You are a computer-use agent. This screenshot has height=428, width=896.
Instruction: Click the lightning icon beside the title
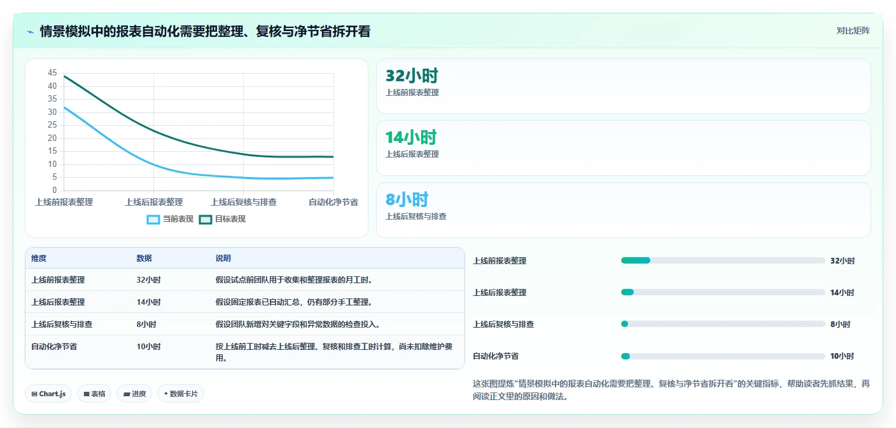tap(31, 32)
